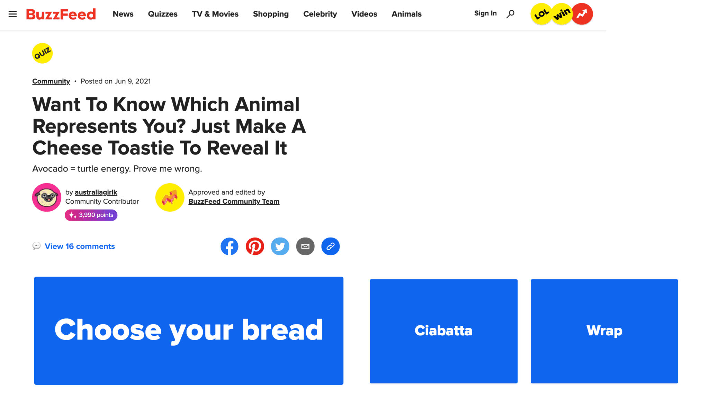Share the quiz via email icon

[305, 247]
